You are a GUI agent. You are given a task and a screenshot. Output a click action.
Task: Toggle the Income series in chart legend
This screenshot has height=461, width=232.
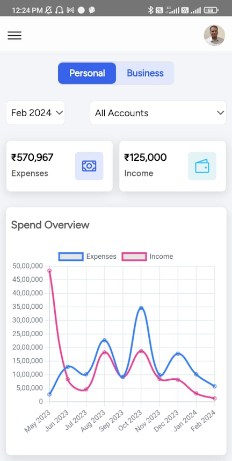pyautogui.click(x=148, y=257)
